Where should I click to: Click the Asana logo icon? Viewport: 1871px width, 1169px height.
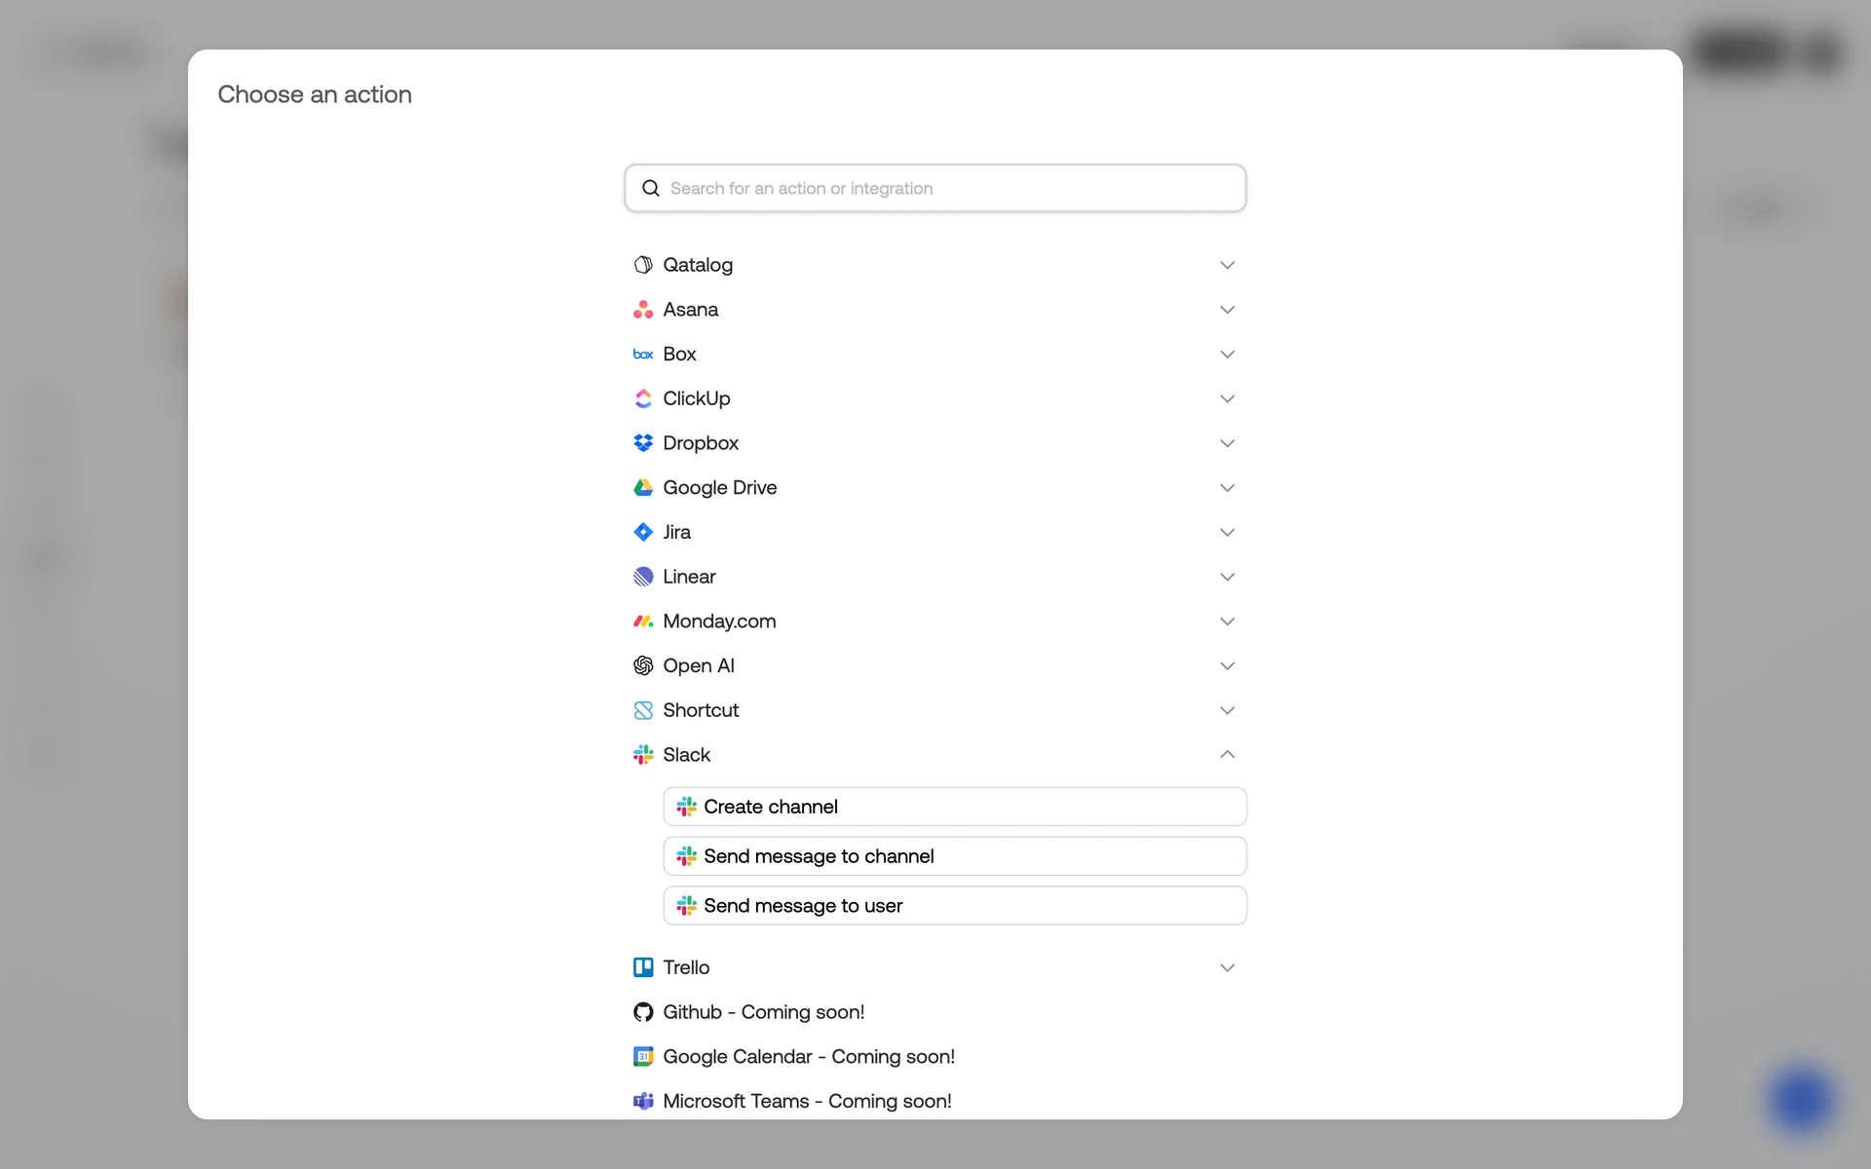(x=643, y=310)
